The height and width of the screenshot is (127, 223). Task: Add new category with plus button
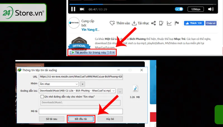coord(82,84)
